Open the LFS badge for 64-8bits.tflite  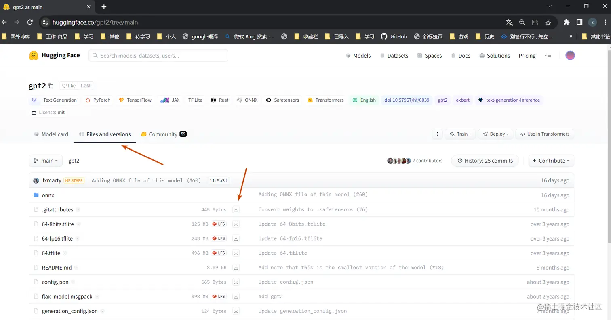point(219,224)
